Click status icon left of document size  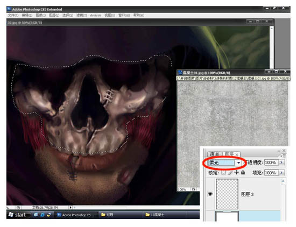(18, 208)
